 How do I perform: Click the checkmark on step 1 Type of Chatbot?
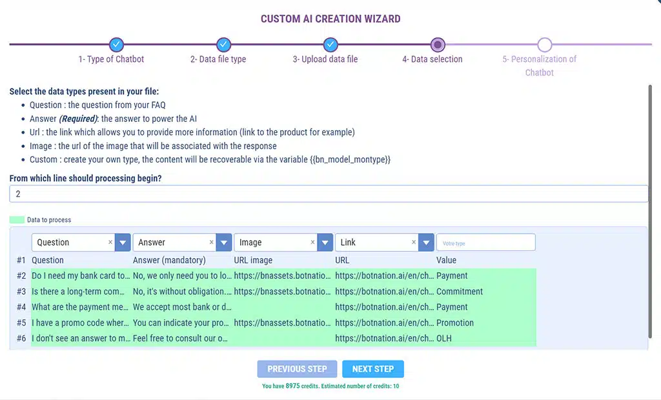click(x=116, y=45)
